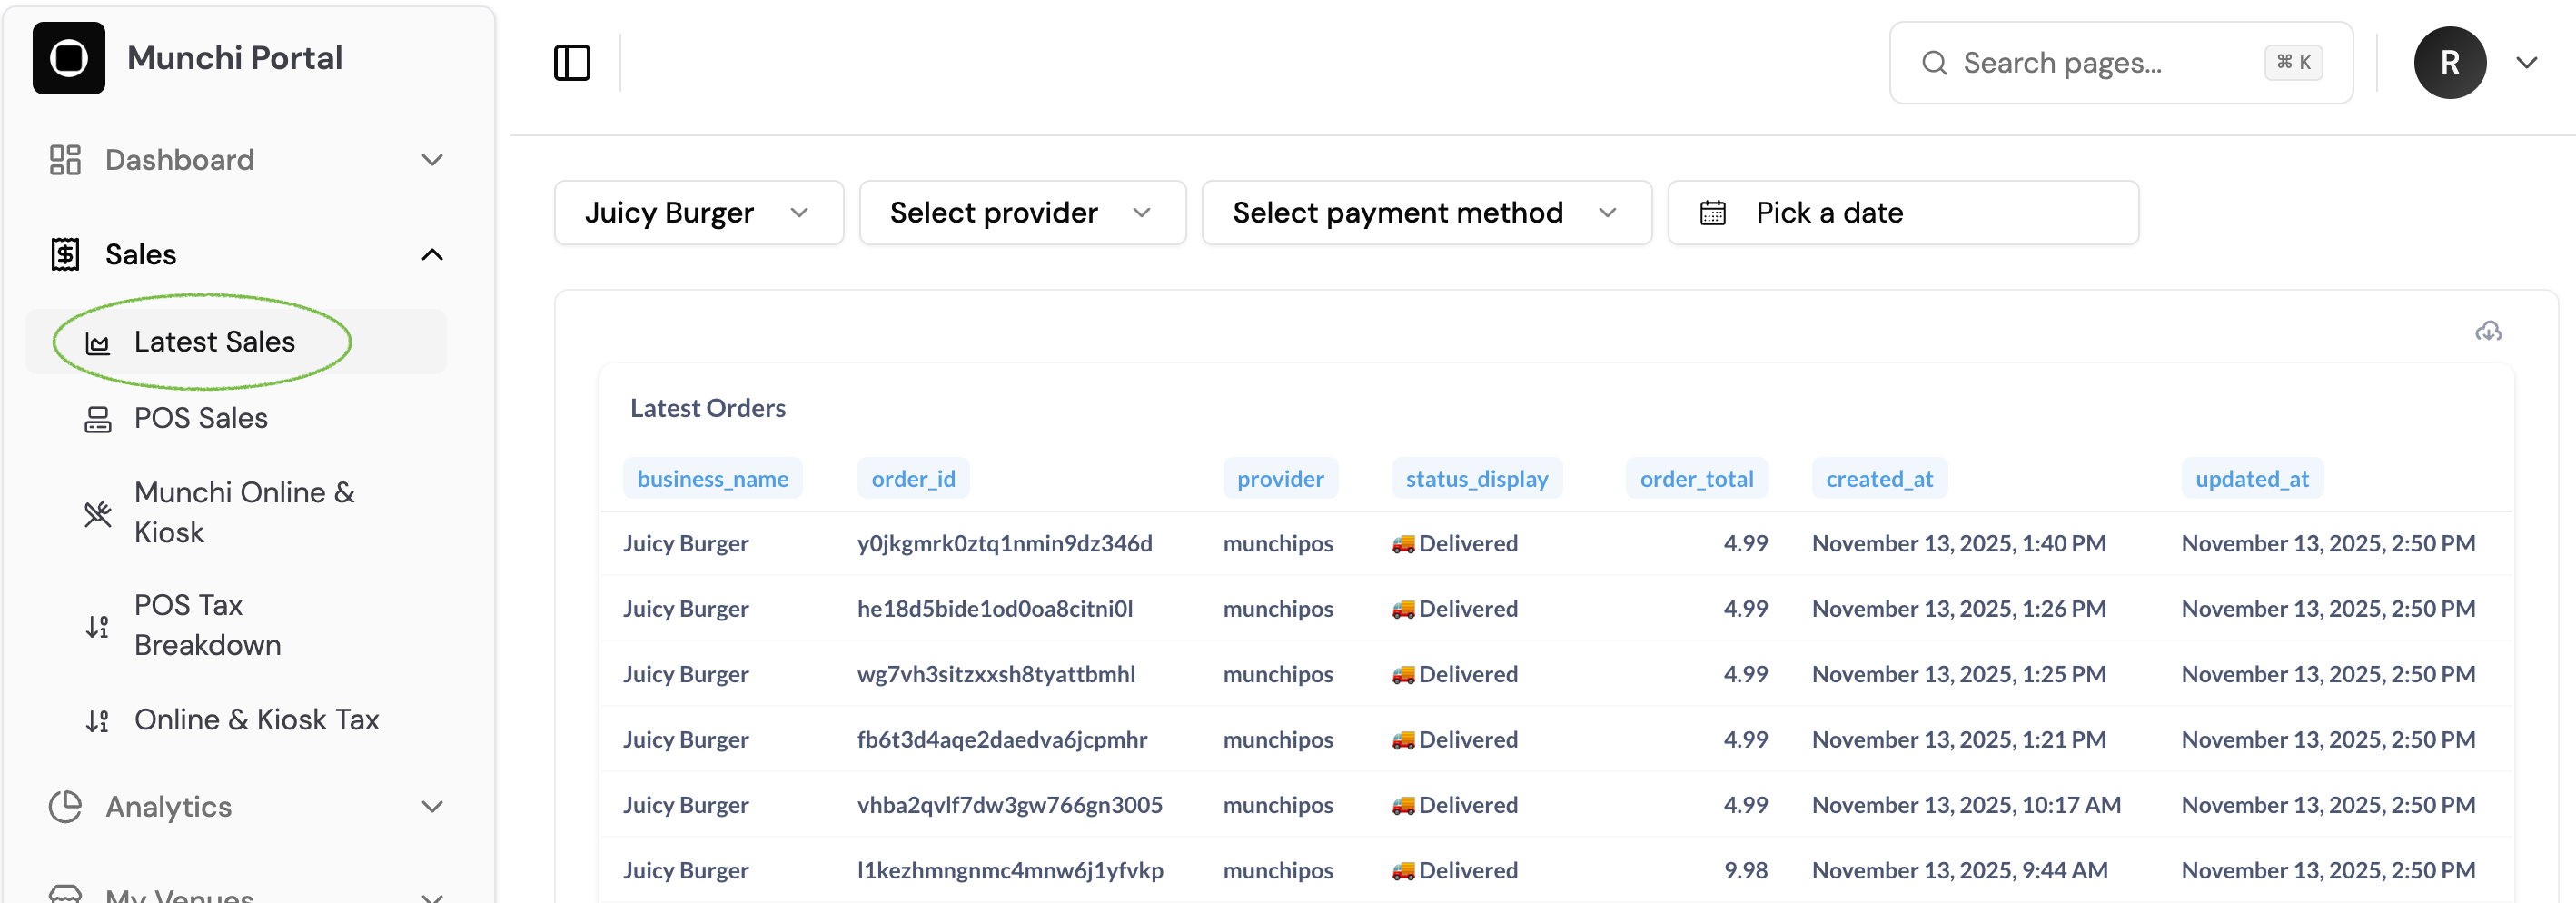Viewport: 2576px width, 903px height.
Task: Click the Online & Kiosk Tax icon
Action: click(x=98, y=721)
